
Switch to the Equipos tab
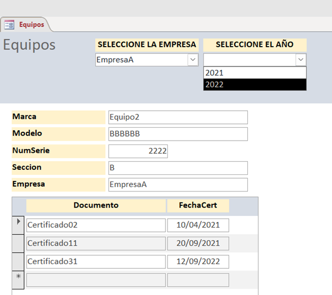tap(25, 24)
